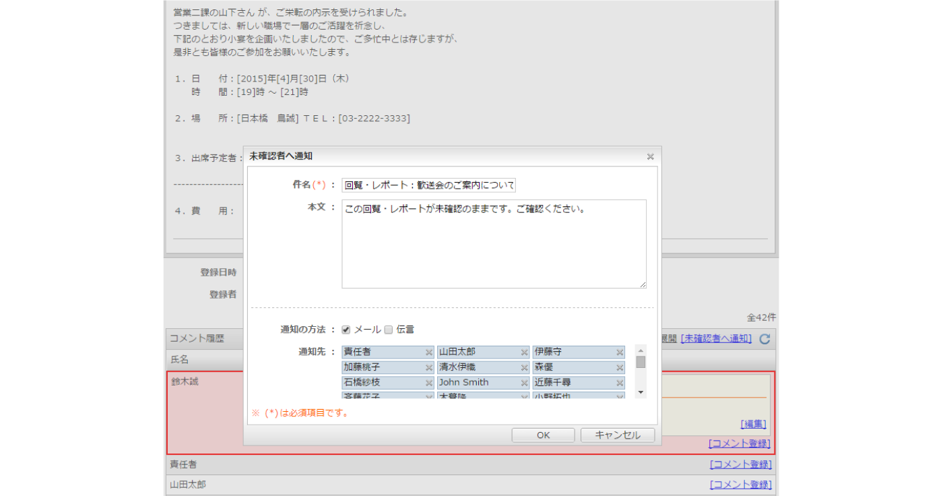Click the 全42件 count text
943x496 pixels.
[761, 317]
